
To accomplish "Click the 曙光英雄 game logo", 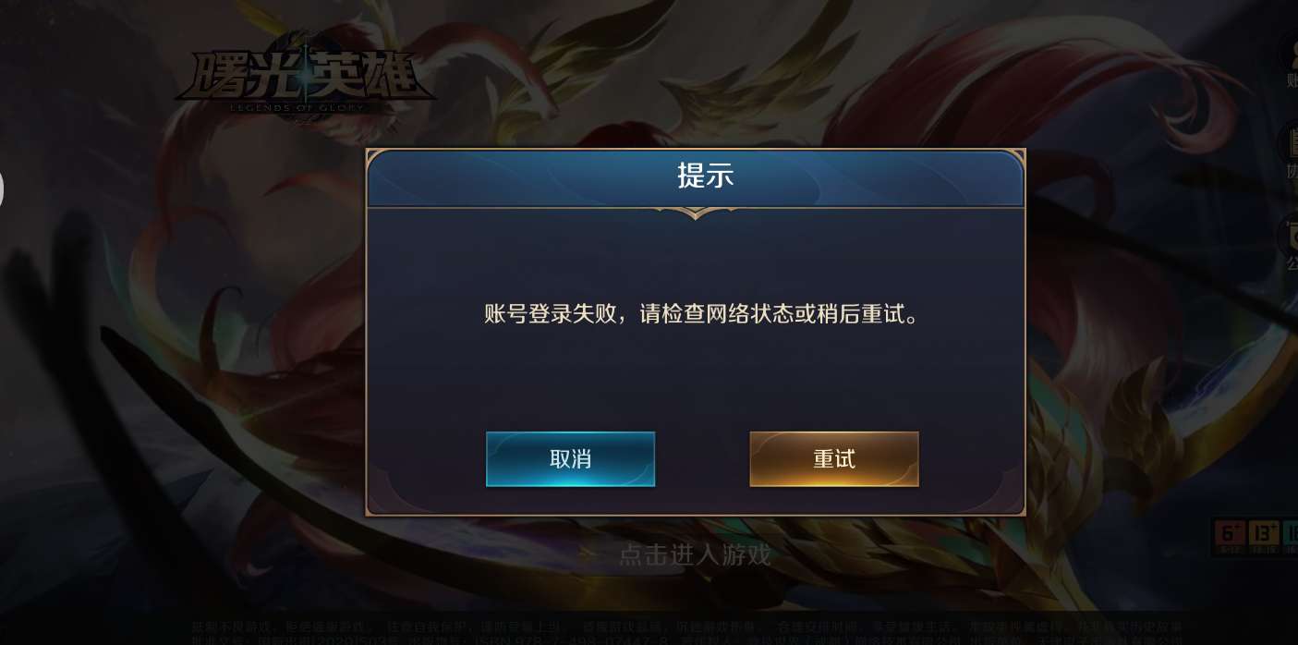I will 303,77.
